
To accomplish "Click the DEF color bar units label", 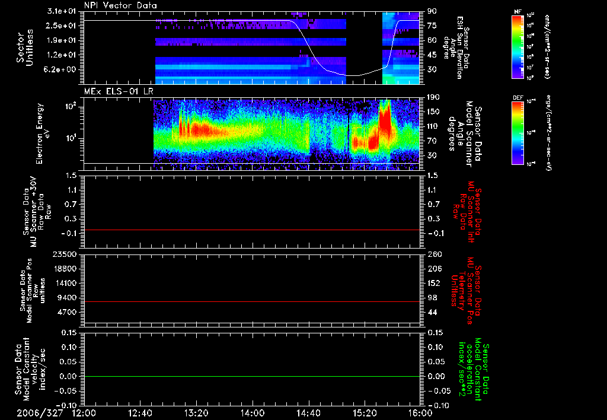I will pyautogui.click(x=548, y=133).
